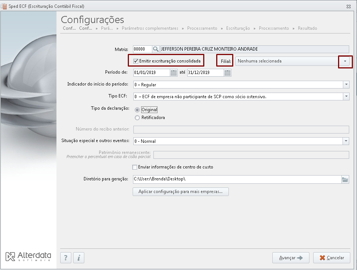This screenshot has height=270, width=357.
Task: Click the end date field 31/12/2019
Action: (205, 73)
